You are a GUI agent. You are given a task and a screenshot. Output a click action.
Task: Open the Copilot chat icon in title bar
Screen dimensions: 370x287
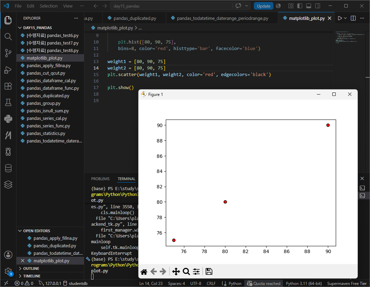(238, 6)
